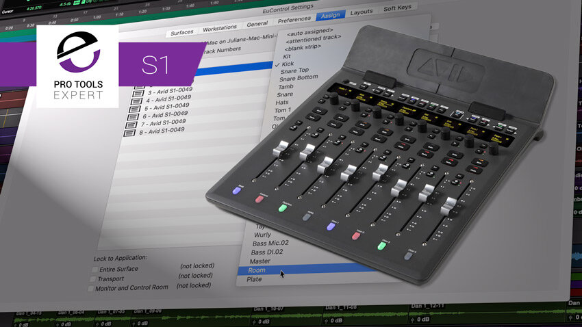Open the Preferences tab
582x327 pixels.
tap(294, 20)
